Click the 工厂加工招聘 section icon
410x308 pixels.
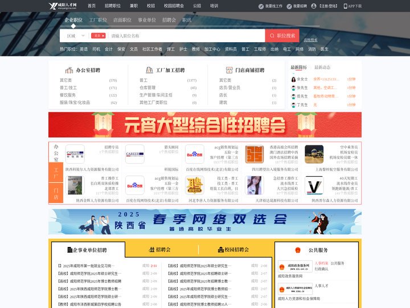point(149,70)
